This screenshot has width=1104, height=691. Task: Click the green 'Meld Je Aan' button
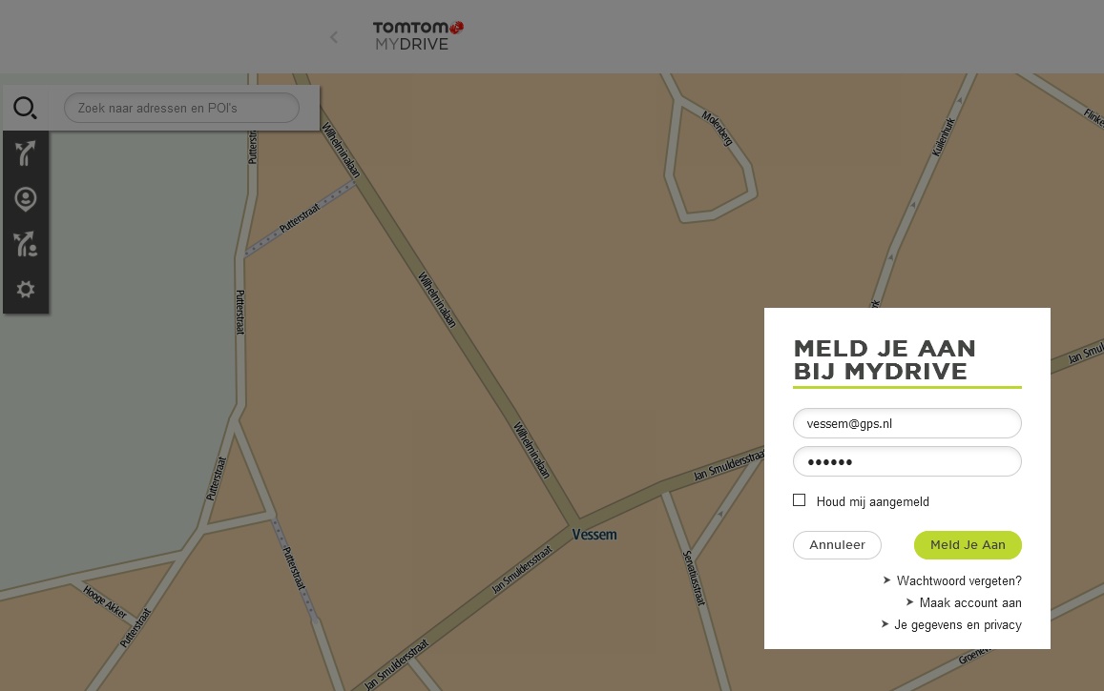point(968,545)
